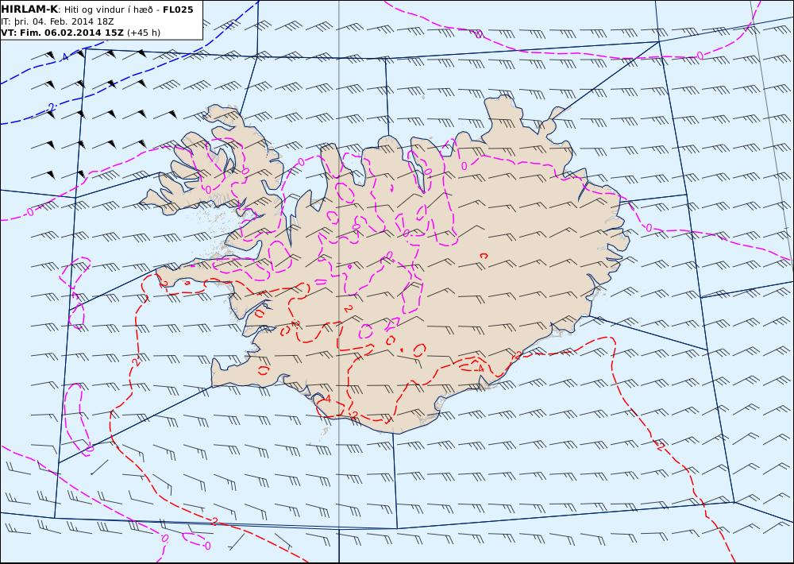Select the VT: Fim. 06.02.2014 15Z text

click(62, 33)
